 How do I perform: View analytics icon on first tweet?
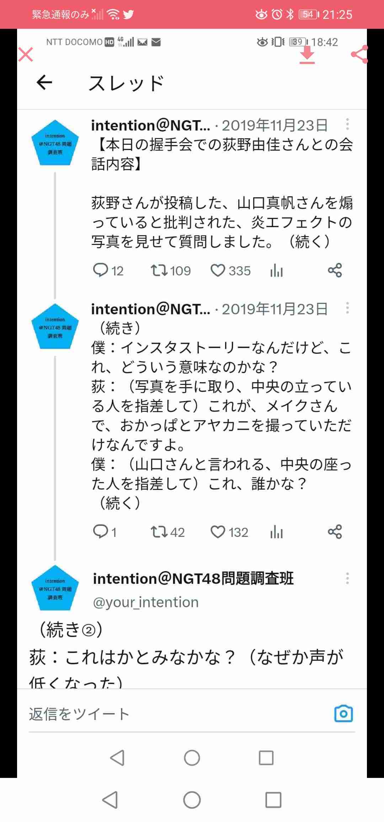[276, 271]
